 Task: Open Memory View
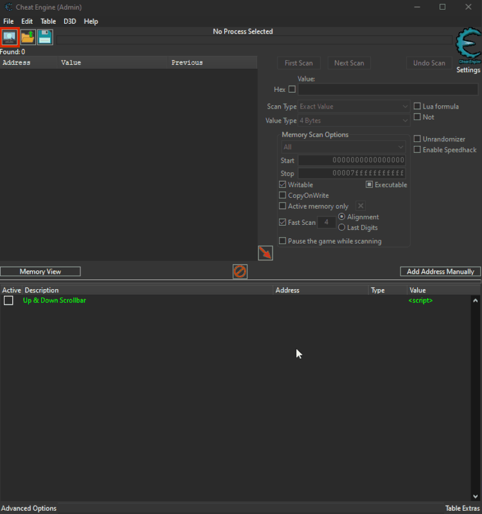tap(40, 271)
